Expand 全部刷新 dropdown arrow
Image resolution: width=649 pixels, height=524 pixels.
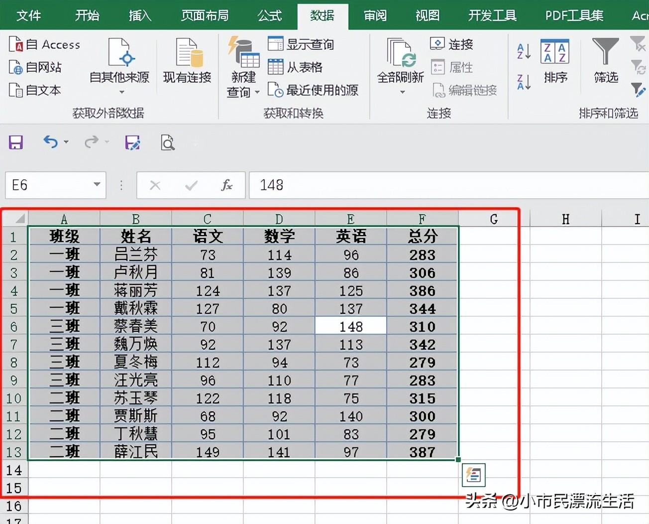pyautogui.click(x=402, y=92)
